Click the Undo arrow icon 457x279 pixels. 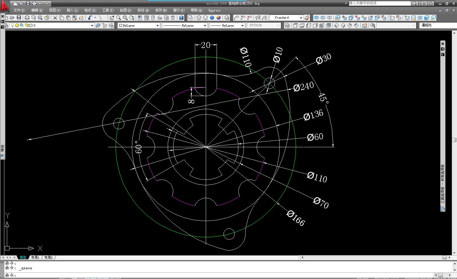90,18
